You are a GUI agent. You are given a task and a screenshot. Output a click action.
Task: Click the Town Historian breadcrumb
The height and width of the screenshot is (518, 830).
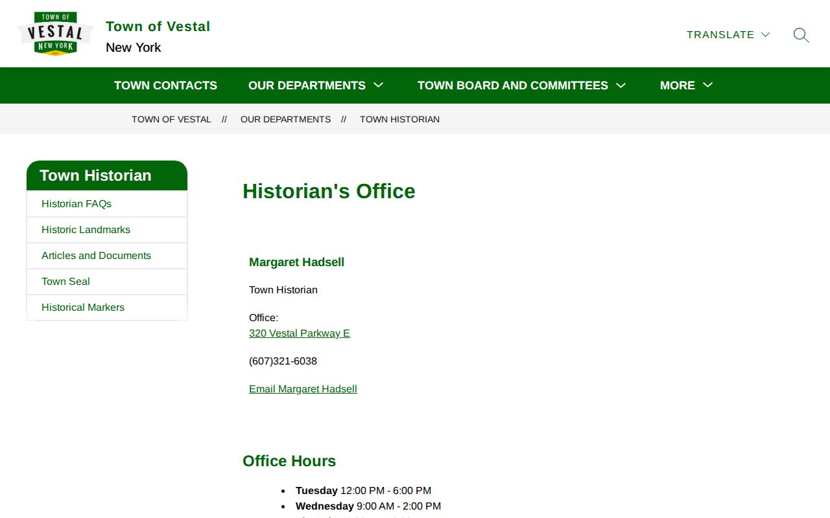click(399, 119)
